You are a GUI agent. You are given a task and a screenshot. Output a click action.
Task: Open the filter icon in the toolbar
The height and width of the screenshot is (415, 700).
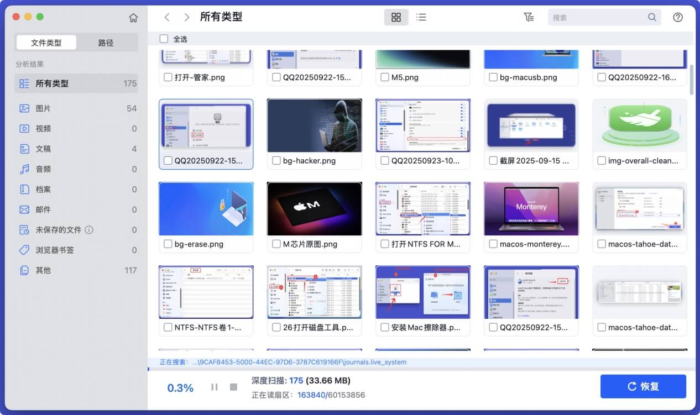(529, 17)
